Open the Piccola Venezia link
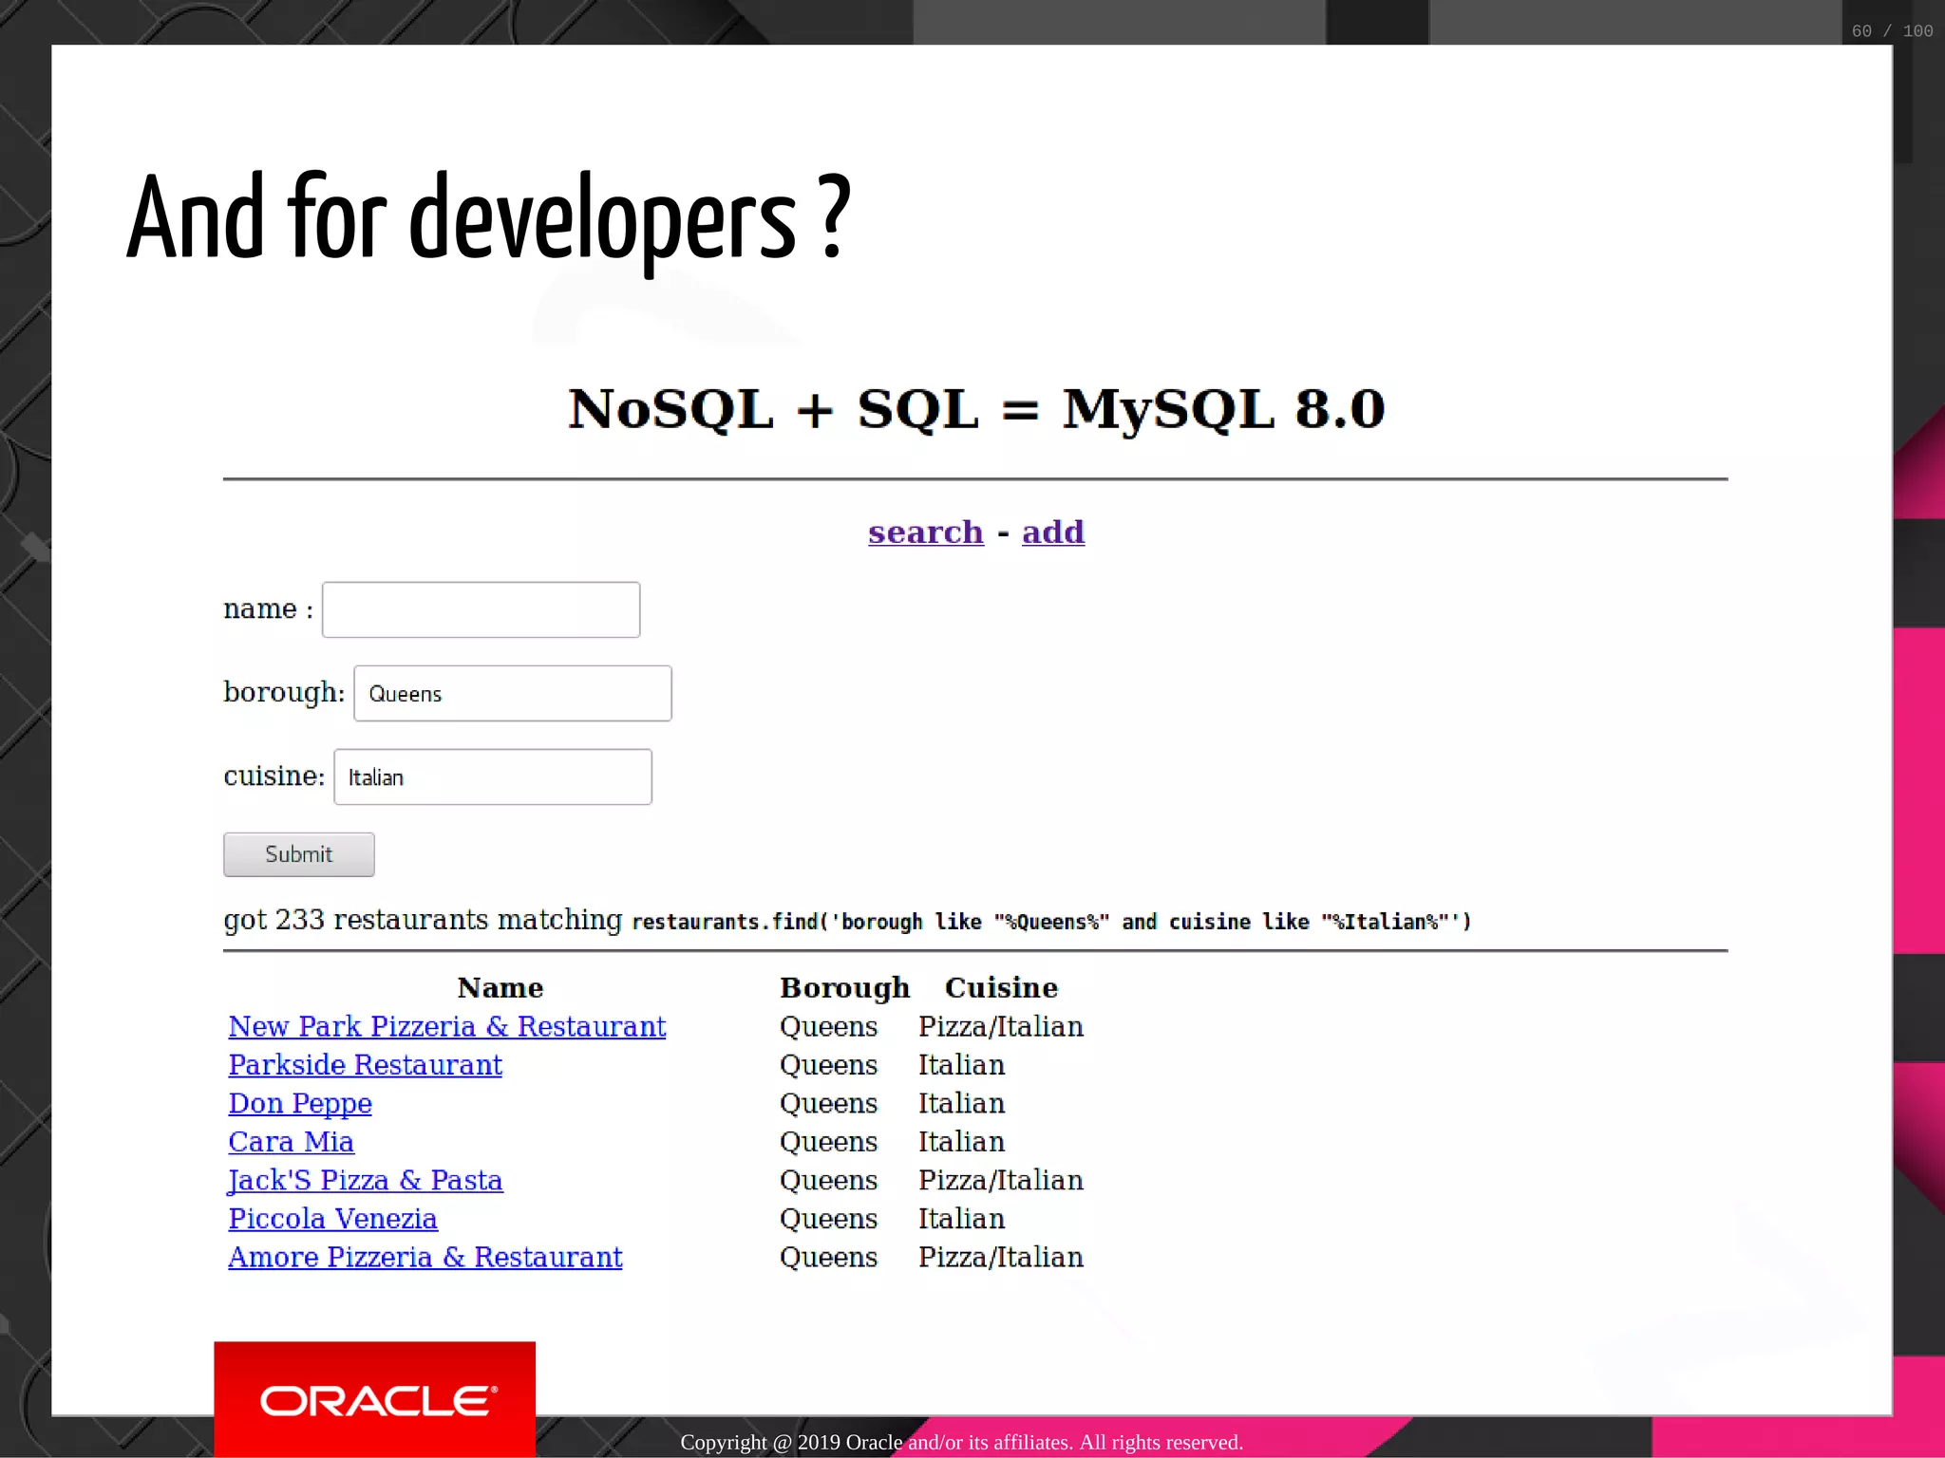1945x1458 pixels. coord(332,1219)
